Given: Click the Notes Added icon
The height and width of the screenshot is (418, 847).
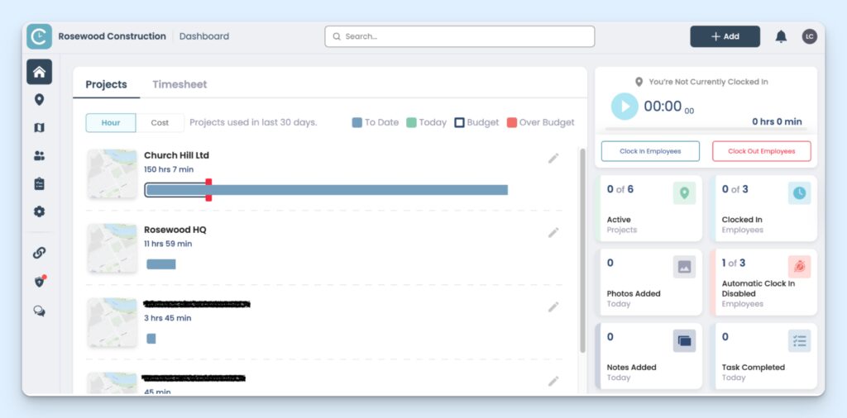Looking at the screenshot, I should pyautogui.click(x=684, y=341).
